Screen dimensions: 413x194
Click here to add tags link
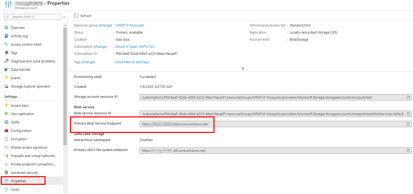[x=132, y=62]
